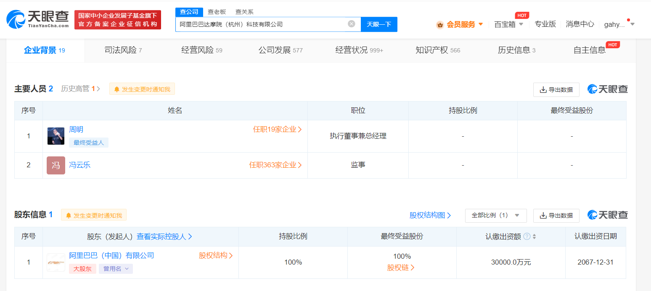Open 周明's profile photo
The height and width of the screenshot is (291, 651).
tap(56, 136)
